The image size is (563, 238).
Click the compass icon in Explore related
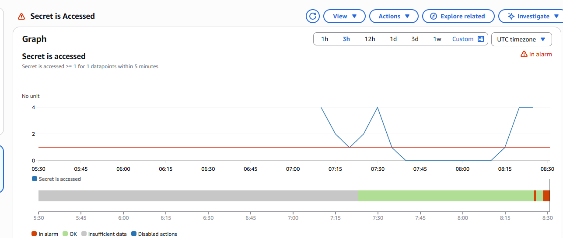(x=434, y=16)
